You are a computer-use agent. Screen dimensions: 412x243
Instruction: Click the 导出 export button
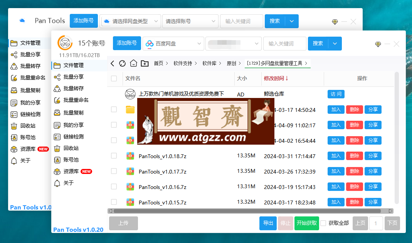click(x=268, y=223)
